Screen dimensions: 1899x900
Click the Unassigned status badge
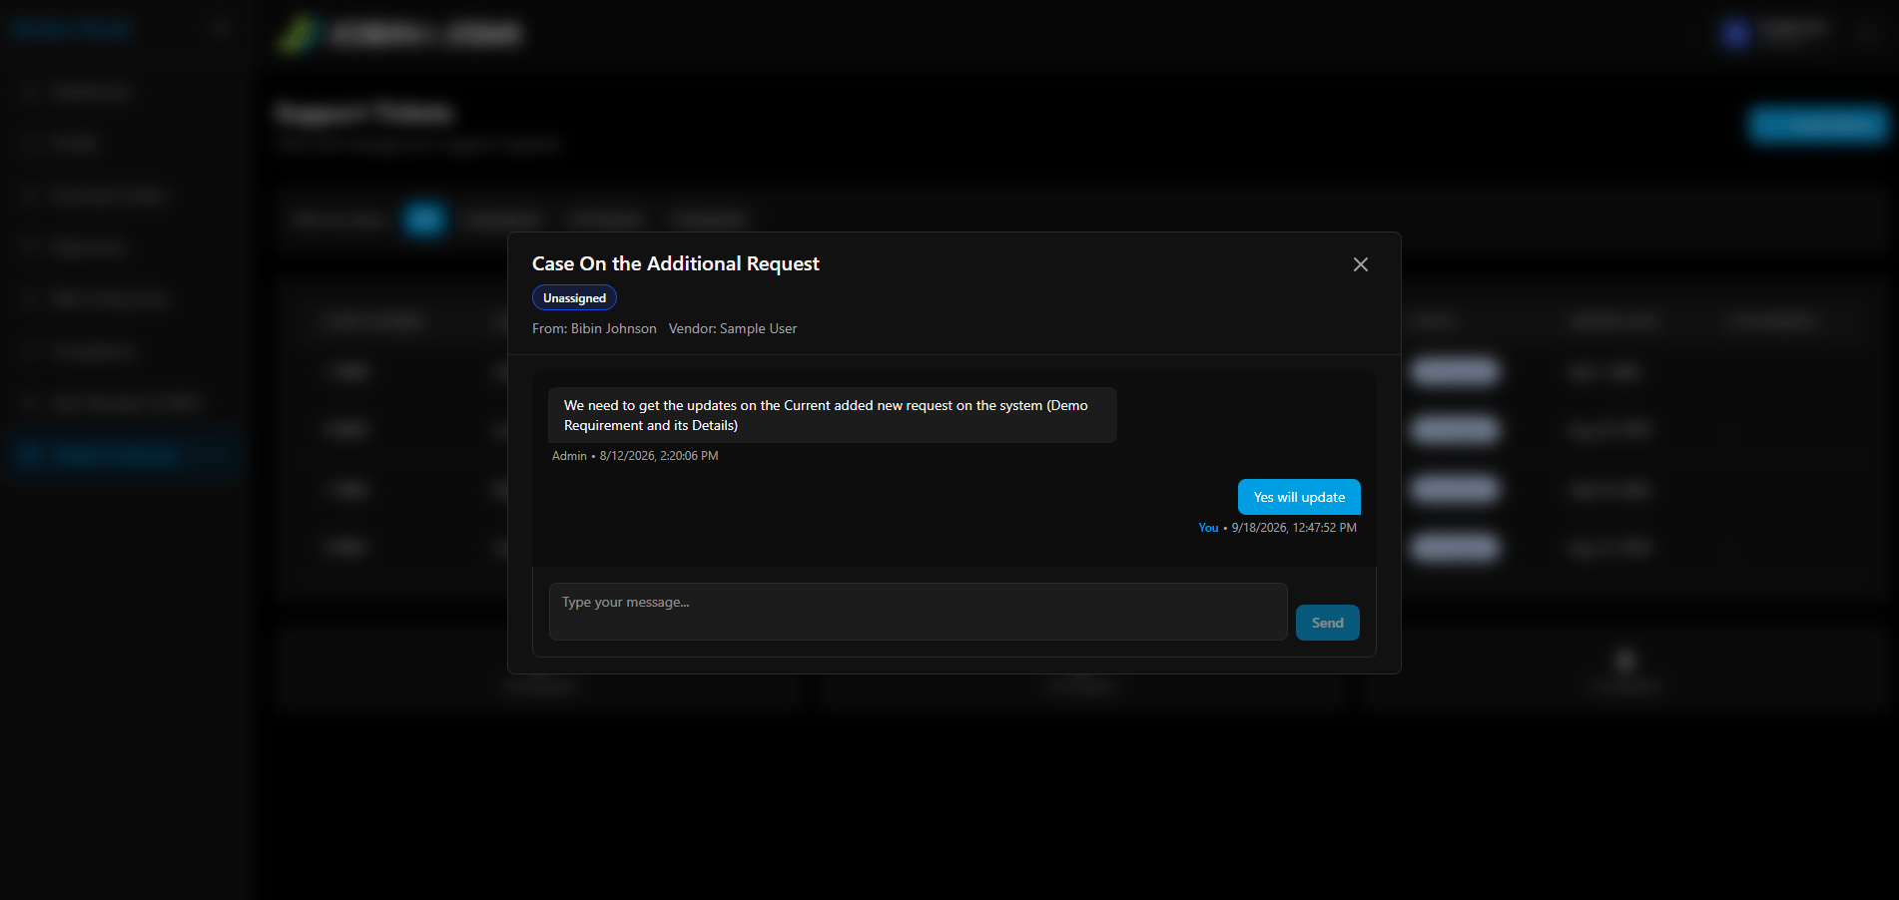[x=574, y=298]
